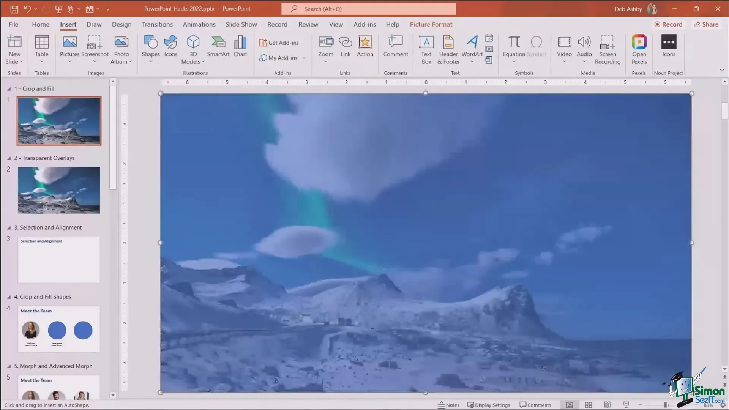Viewport: 729px width, 410px height.
Task: Insert a hyperlink with Link
Action: [346, 46]
